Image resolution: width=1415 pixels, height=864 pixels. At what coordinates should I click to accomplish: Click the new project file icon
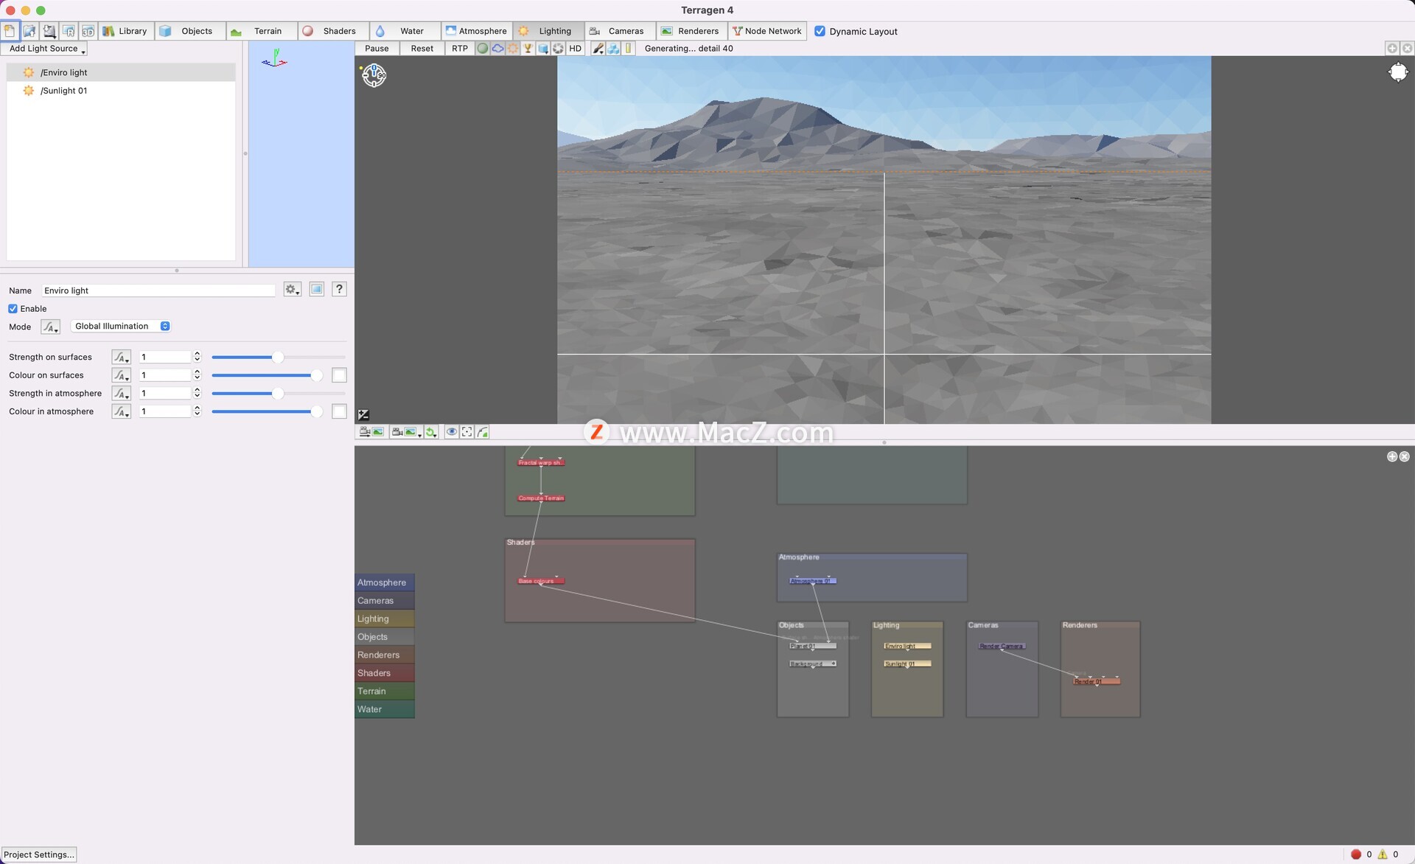10,31
